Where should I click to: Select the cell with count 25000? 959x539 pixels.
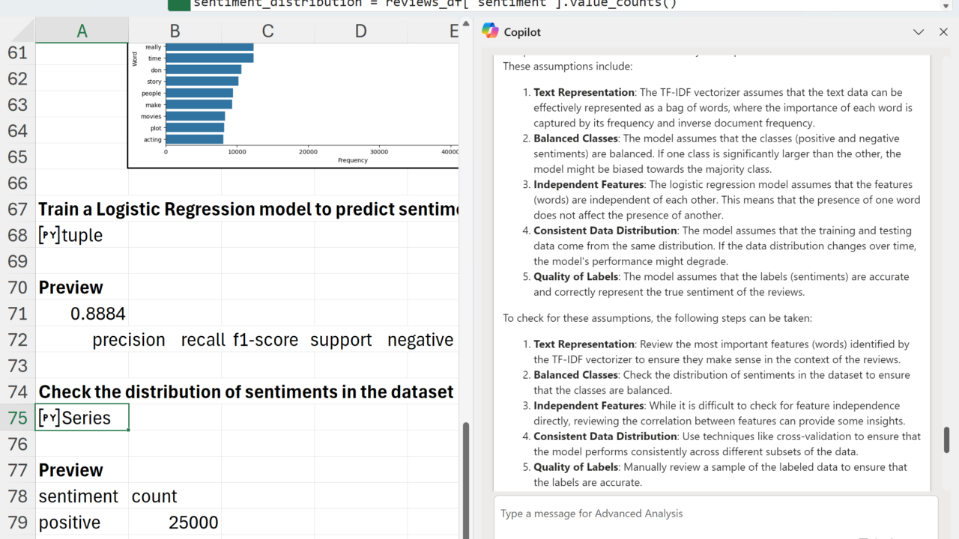tap(175, 523)
